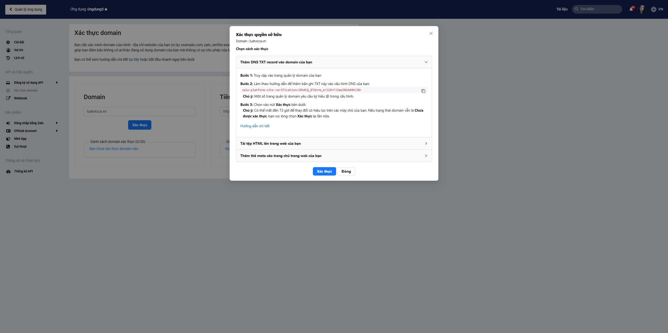Click the Cài đặt gear icon
The width and height of the screenshot is (668, 333).
tap(8, 42)
